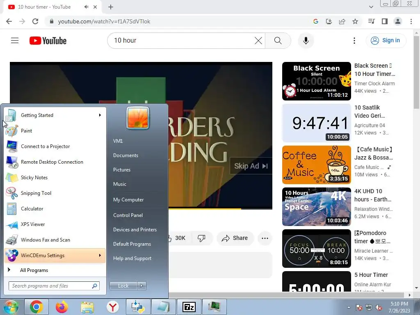Image resolution: width=420 pixels, height=315 pixels.
Task: Click the Google icon in address bar
Action: [x=315, y=21]
